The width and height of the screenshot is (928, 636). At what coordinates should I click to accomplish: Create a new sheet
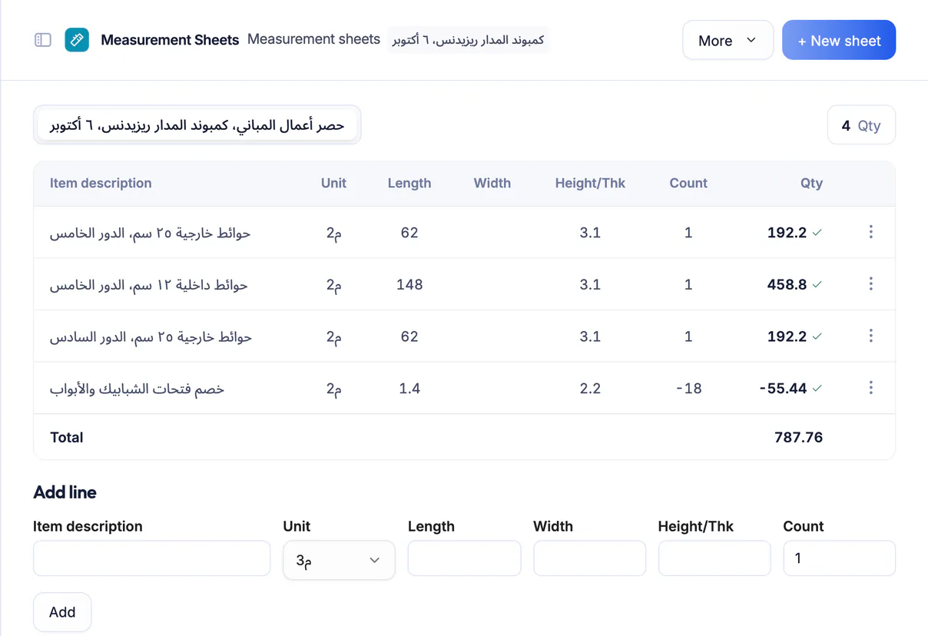click(x=839, y=40)
